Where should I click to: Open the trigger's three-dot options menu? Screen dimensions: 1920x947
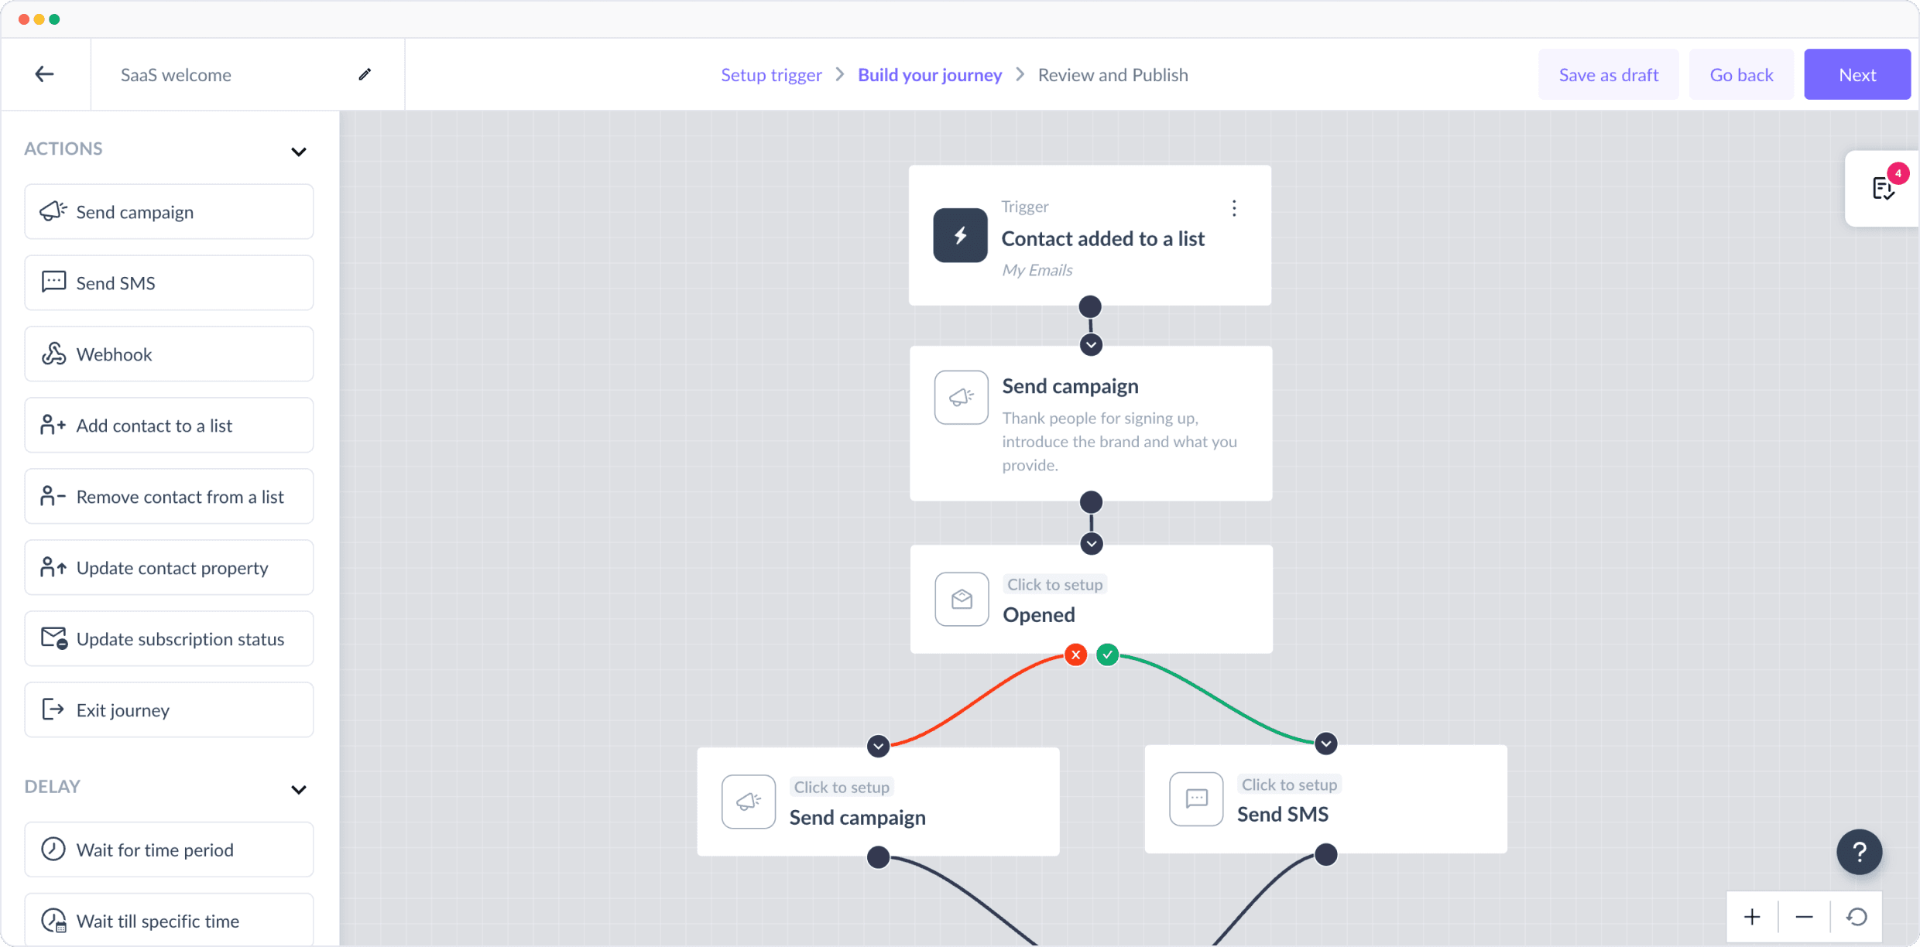(x=1234, y=208)
